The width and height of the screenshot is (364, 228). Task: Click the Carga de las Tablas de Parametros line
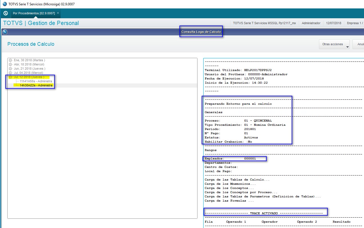coord(263,197)
